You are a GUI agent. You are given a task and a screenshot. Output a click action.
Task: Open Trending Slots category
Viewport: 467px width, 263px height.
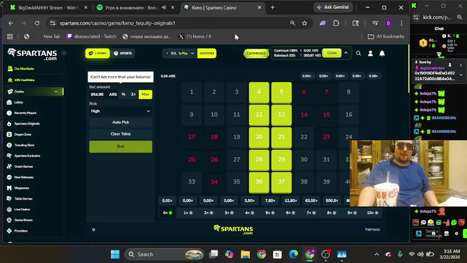[24, 145]
